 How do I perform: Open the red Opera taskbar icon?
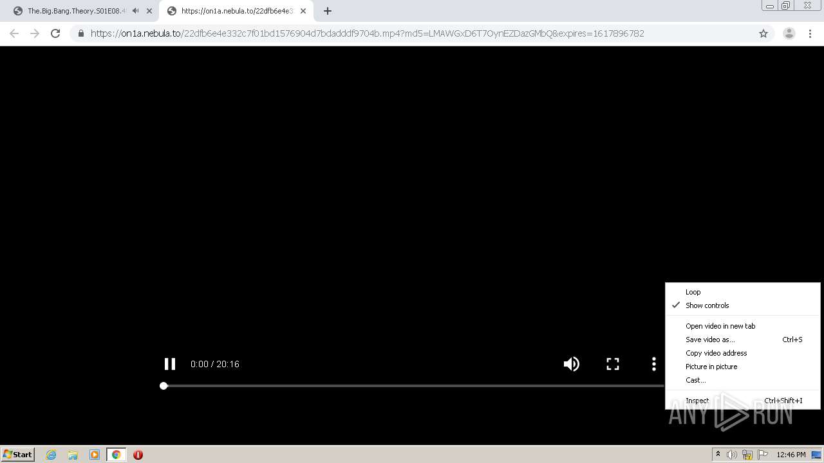click(138, 455)
